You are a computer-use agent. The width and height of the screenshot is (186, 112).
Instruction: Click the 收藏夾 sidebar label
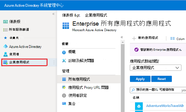coord(14,38)
